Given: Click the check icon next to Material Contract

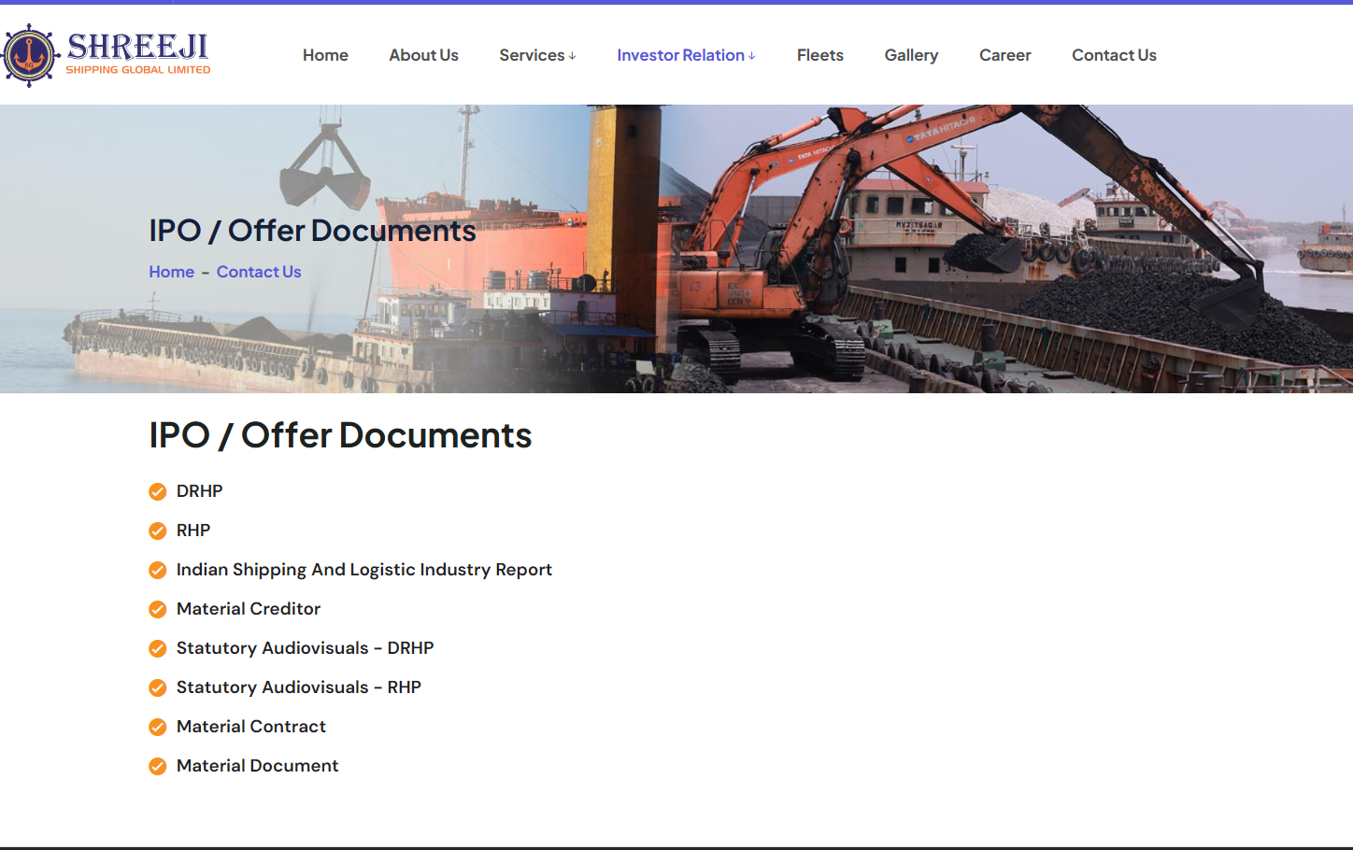Looking at the screenshot, I should [157, 727].
